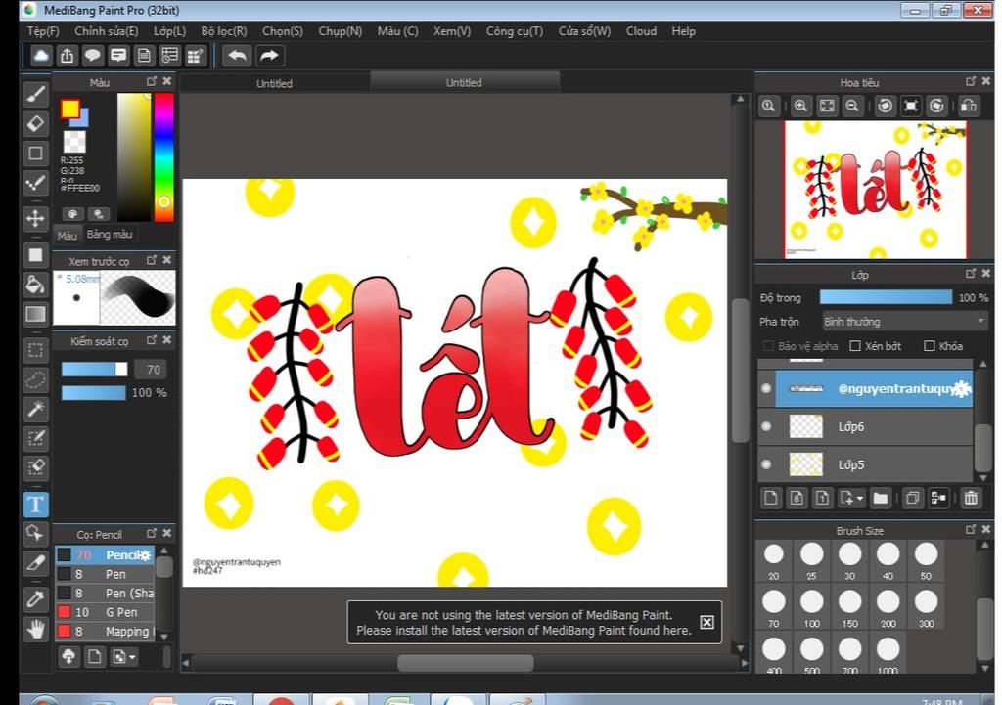
Task: Zoom out using the Navigator magnifier minus
Action: [852, 106]
